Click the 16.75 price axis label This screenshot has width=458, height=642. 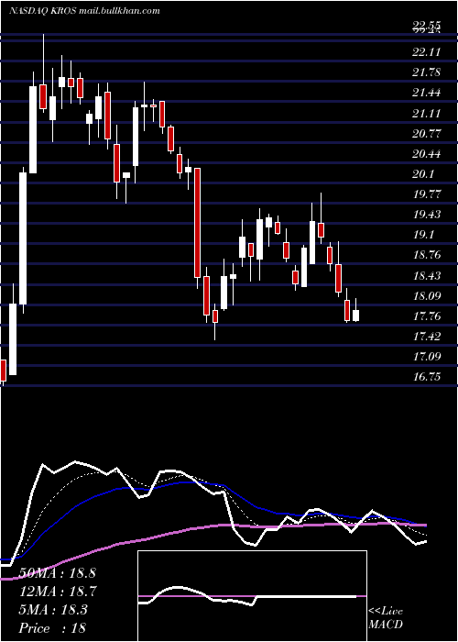(x=427, y=377)
